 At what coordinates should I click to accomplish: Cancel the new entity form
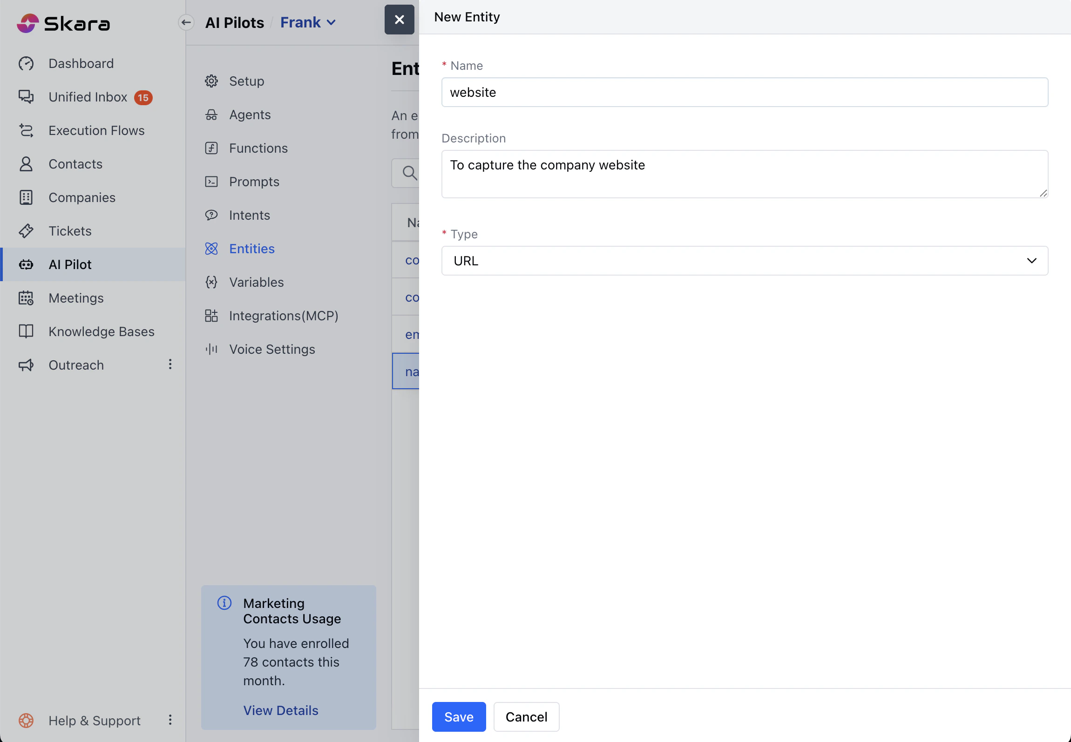(x=526, y=717)
